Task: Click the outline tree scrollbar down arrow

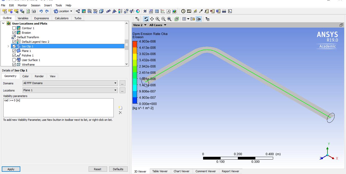Action: coord(127,64)
